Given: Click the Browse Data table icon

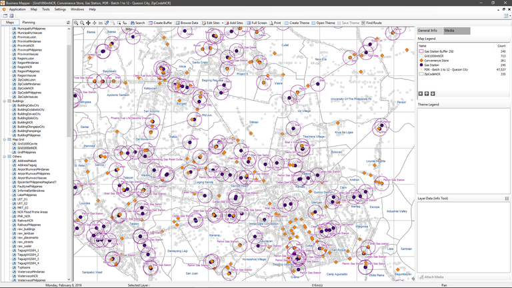Looking at the screenshot, I should (x=177, y=23).
